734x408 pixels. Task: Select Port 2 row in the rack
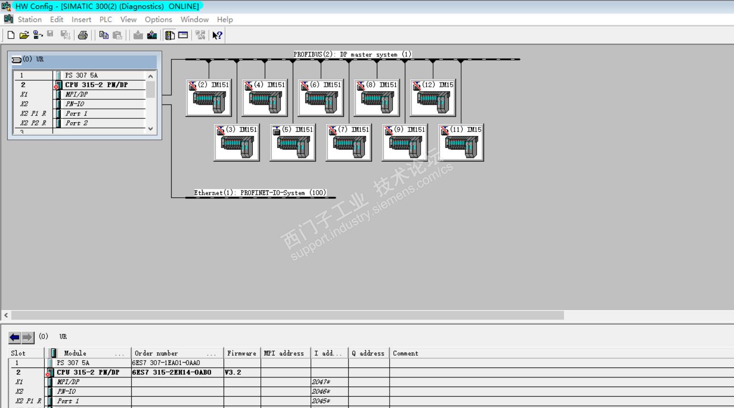click(x=80, y=123)
